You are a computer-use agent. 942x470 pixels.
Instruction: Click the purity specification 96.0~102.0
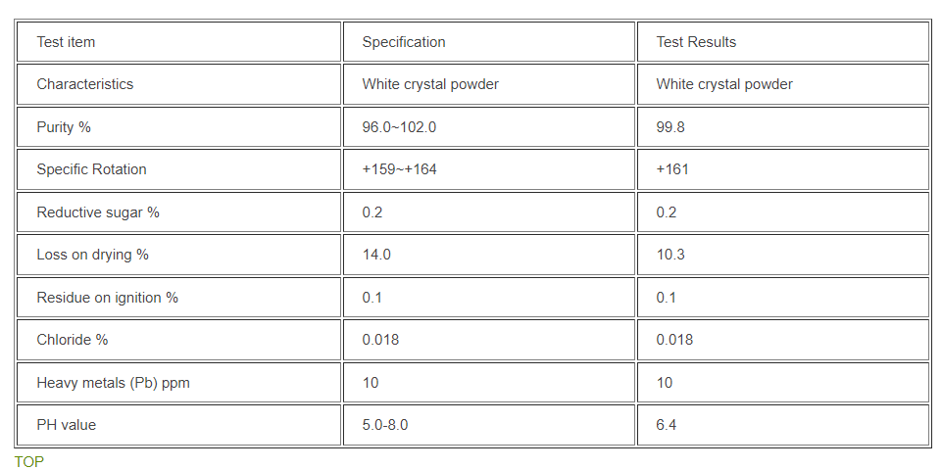coord(399,127)
